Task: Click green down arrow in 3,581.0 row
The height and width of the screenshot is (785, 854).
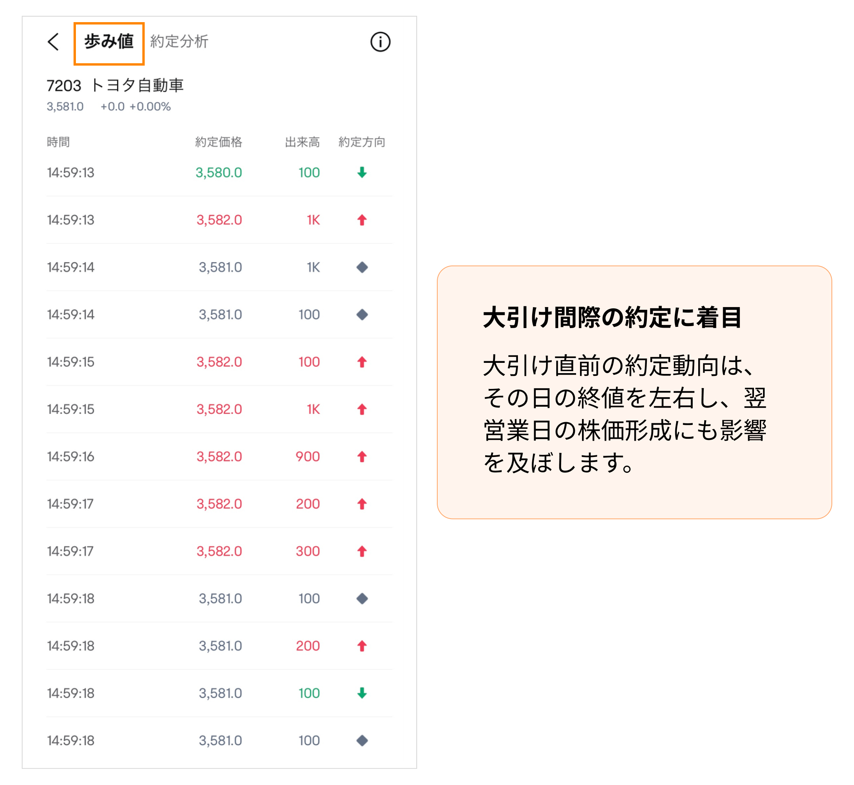Action: point(362,693)
